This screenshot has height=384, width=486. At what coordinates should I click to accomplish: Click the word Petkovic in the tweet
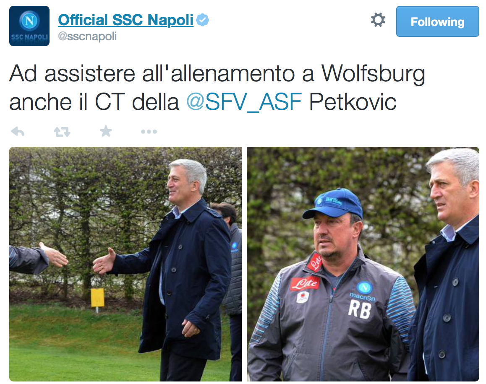coord(353,101)
